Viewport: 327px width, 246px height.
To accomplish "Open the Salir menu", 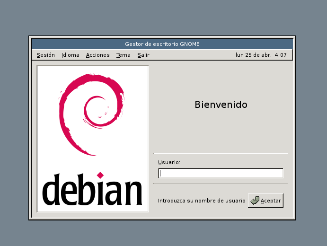I will tap(143, 55).
